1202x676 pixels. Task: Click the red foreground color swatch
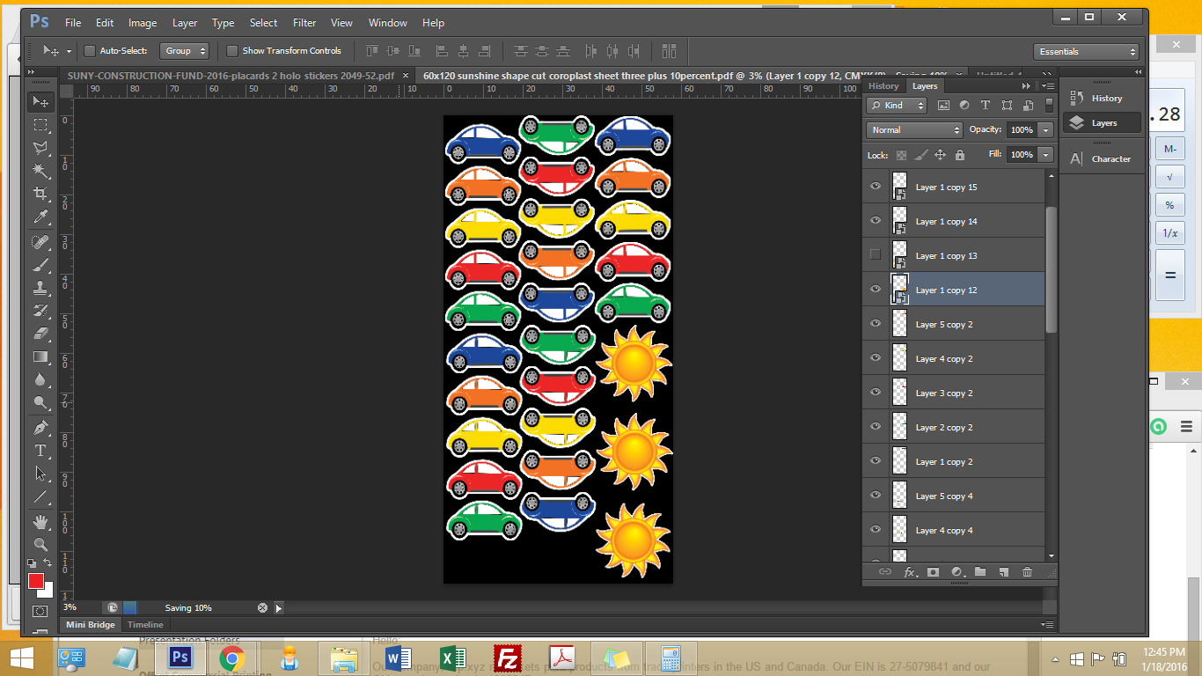pos(36,581)
